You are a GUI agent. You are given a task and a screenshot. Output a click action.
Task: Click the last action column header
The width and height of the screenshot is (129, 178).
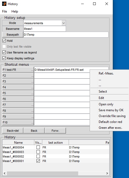pyautogui.click(x=56, y=142)
